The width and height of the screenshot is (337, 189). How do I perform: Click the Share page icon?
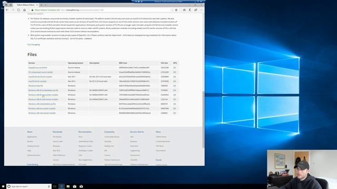coord(196,10)
